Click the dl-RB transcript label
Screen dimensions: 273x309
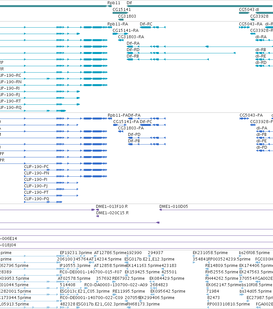pyautogui.click(x=260, y=50)
